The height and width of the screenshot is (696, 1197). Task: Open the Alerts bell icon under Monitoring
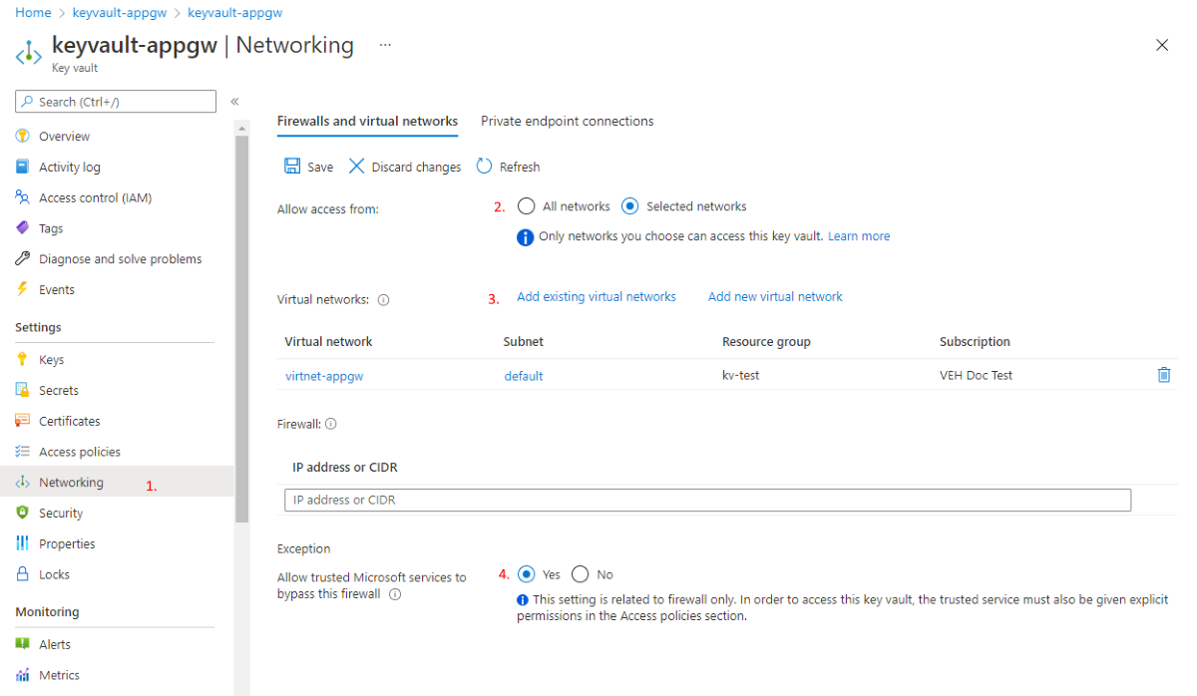pos(22,643)
